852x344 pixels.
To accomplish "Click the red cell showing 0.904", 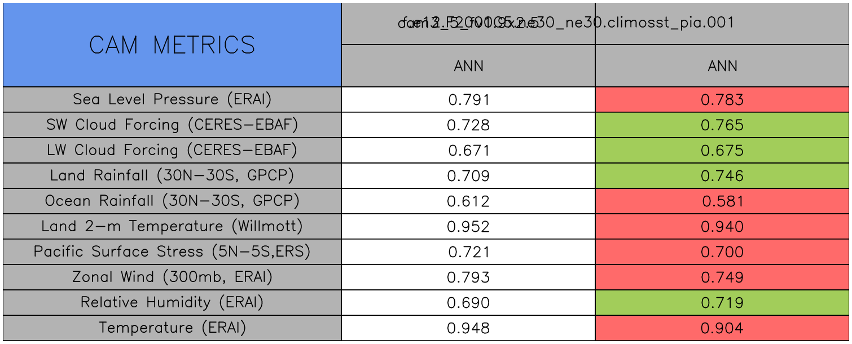I will coord(722,328).
